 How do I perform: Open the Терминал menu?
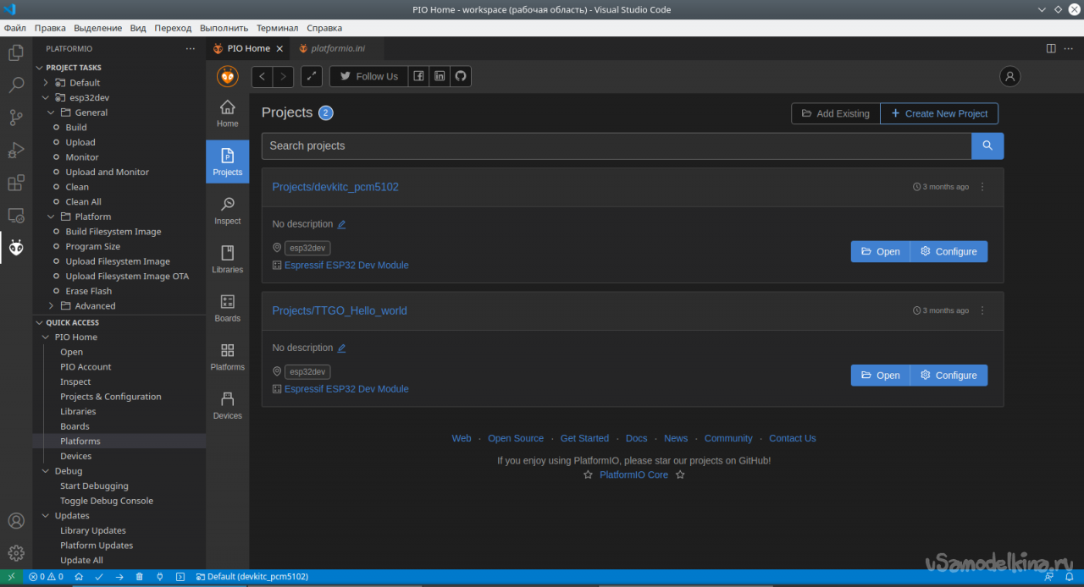pos(277,28)
